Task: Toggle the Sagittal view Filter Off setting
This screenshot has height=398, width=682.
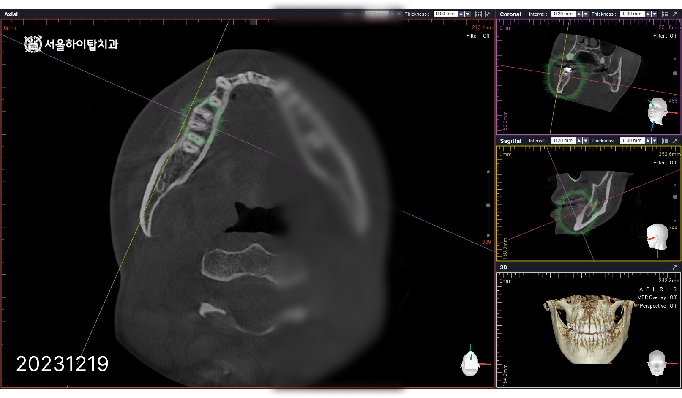Action: click(x=665, y=163)
